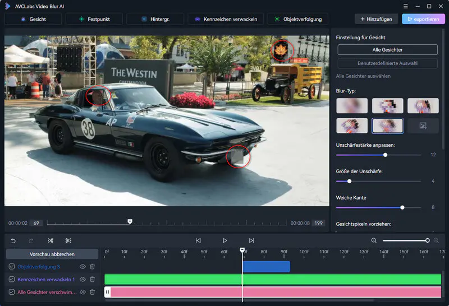
Task: Click the video preview frame
Action: tap(167, 120)
